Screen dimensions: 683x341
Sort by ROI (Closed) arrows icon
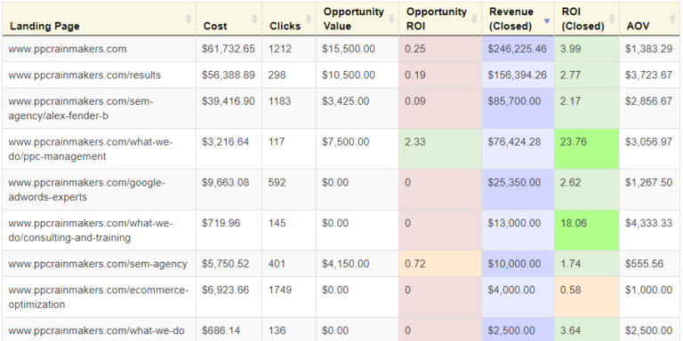(x=612, y=19)
